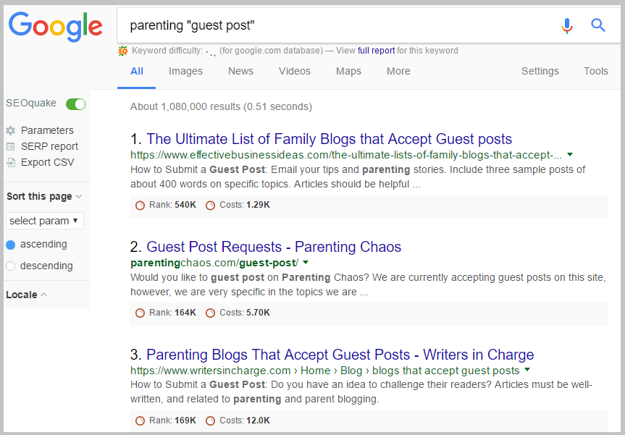Switch to the Images tab
The height and width of the screenshot is (435, 625).
(x=185, y=72)
